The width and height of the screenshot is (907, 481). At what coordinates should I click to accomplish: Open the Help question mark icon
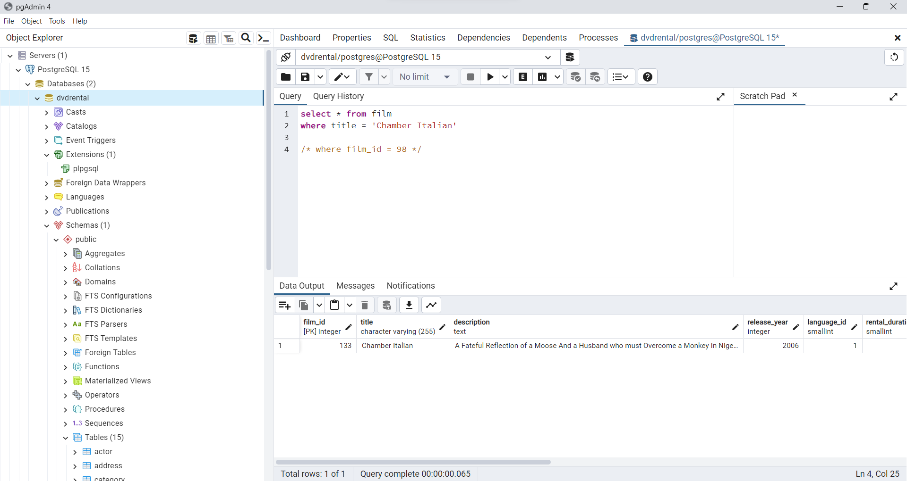pos(648,77)
